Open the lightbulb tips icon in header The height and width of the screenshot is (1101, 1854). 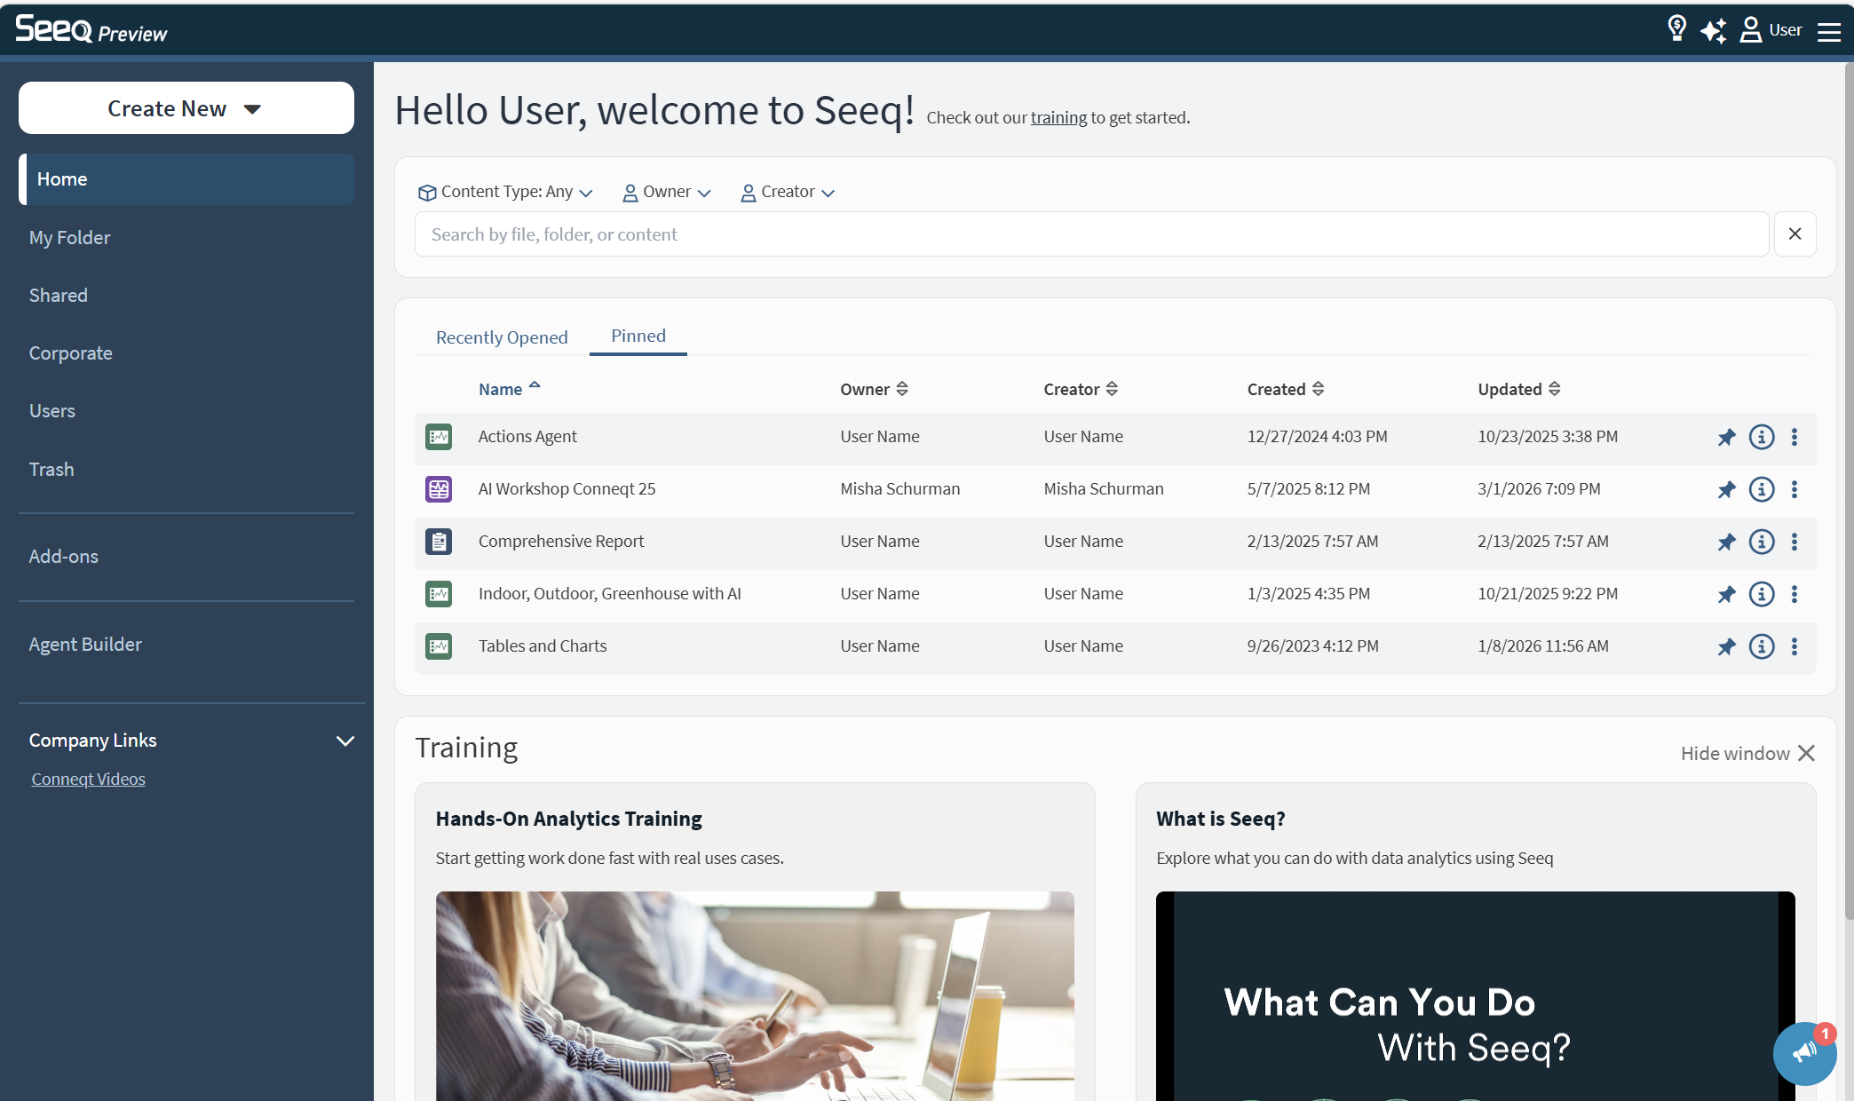click(1676, 29)
